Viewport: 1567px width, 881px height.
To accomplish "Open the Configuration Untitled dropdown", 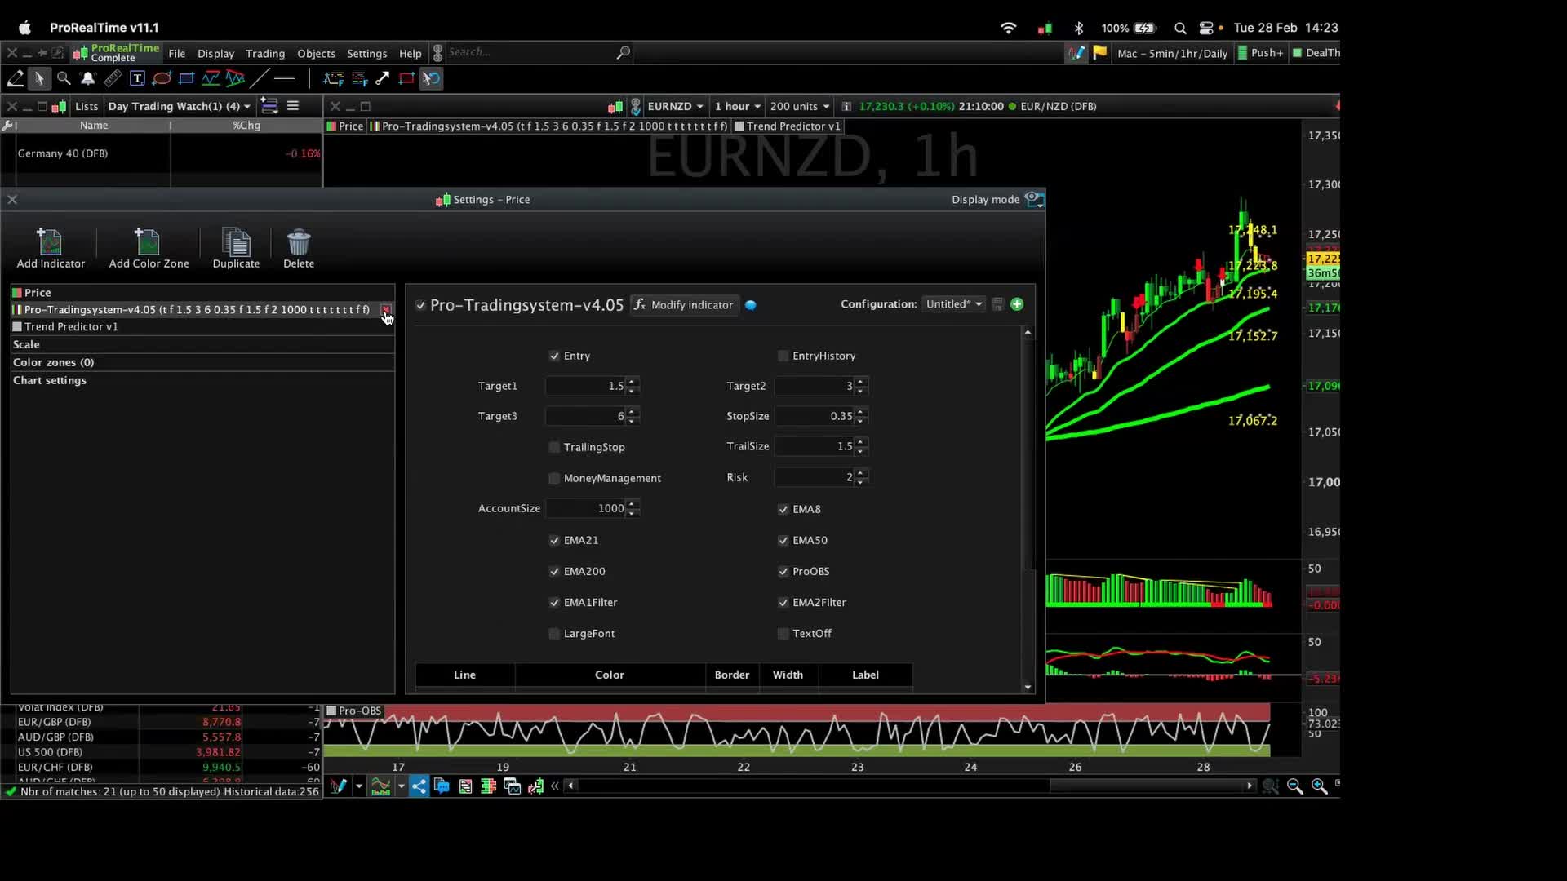I will point(953,304).
